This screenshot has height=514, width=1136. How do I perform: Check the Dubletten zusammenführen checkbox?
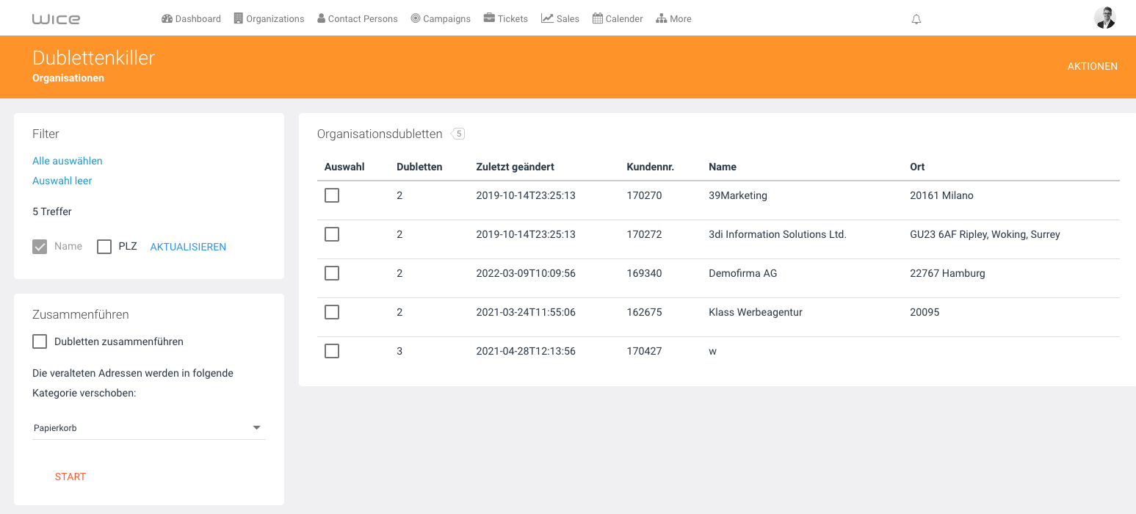(40, 341)
